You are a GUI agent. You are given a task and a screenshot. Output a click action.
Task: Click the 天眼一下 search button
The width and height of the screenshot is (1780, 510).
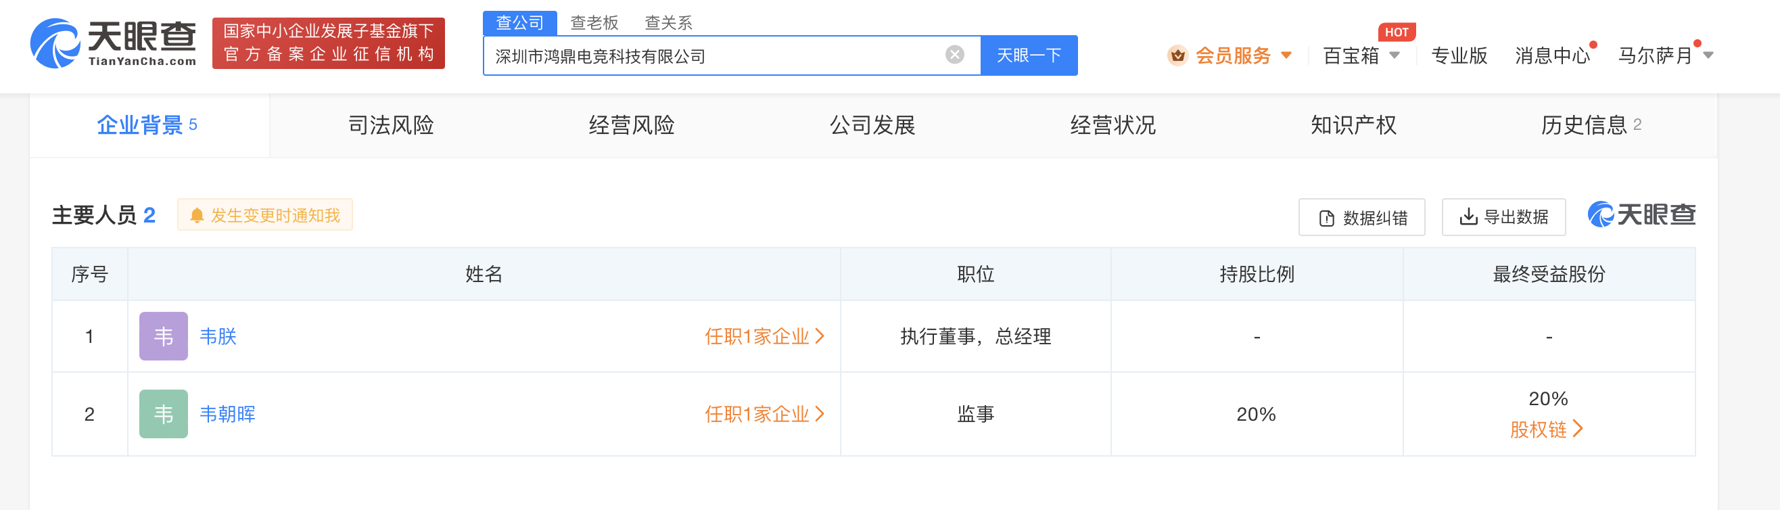(1028, 55)
